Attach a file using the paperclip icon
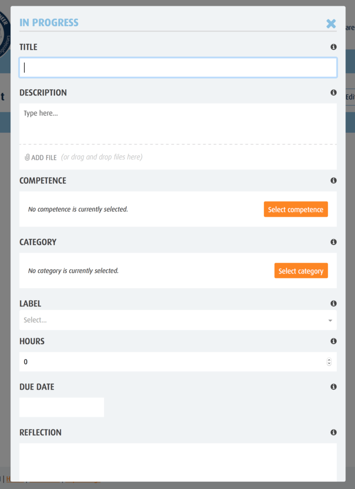The width and height of the screenshot is (355, 489). pos(26,157)
